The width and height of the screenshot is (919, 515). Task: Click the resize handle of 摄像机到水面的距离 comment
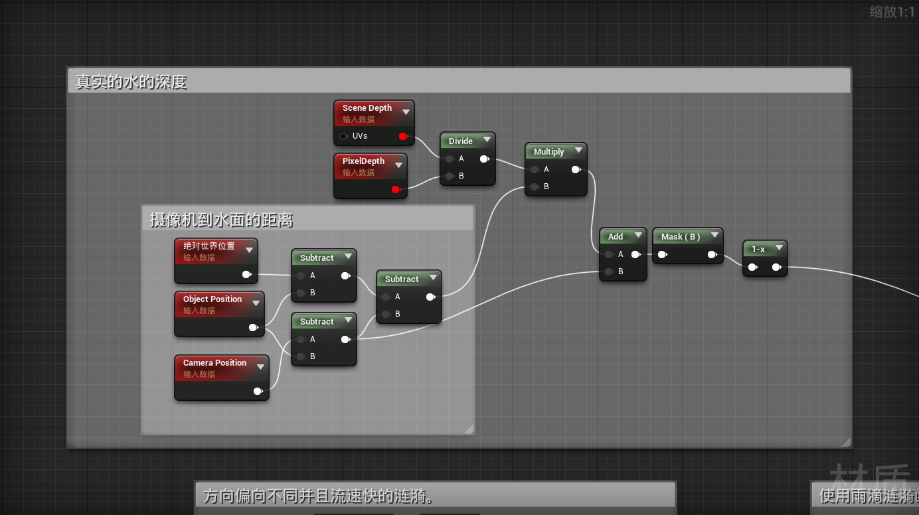point(469,429)
